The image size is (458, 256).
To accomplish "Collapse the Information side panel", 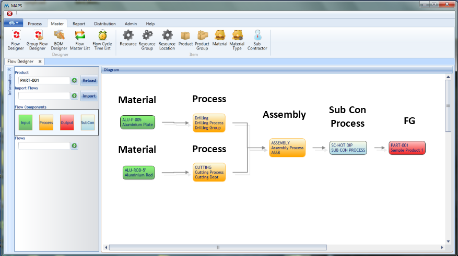I will 9,69.
